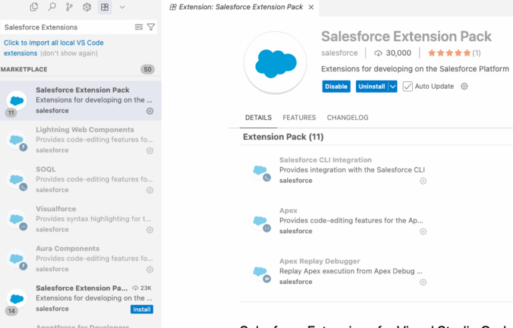Open the Source Control view icon
The height and width of the screenshot is (328, 513).
click(x=69, y=7)
